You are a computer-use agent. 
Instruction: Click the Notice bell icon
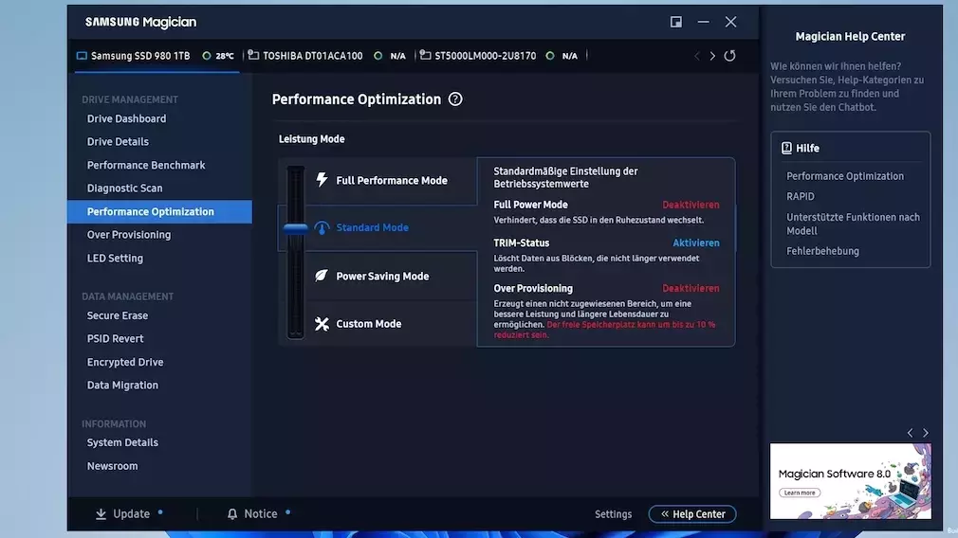tap(232, 514)
